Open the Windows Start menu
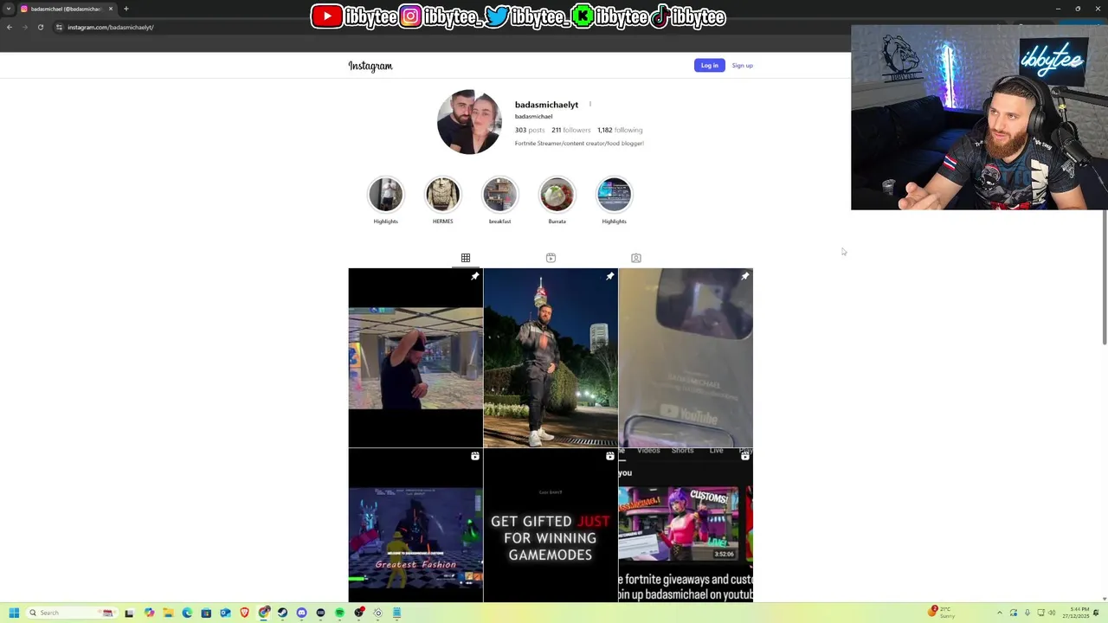Viewport: 1108px width, 623px height. coord(14,613)
